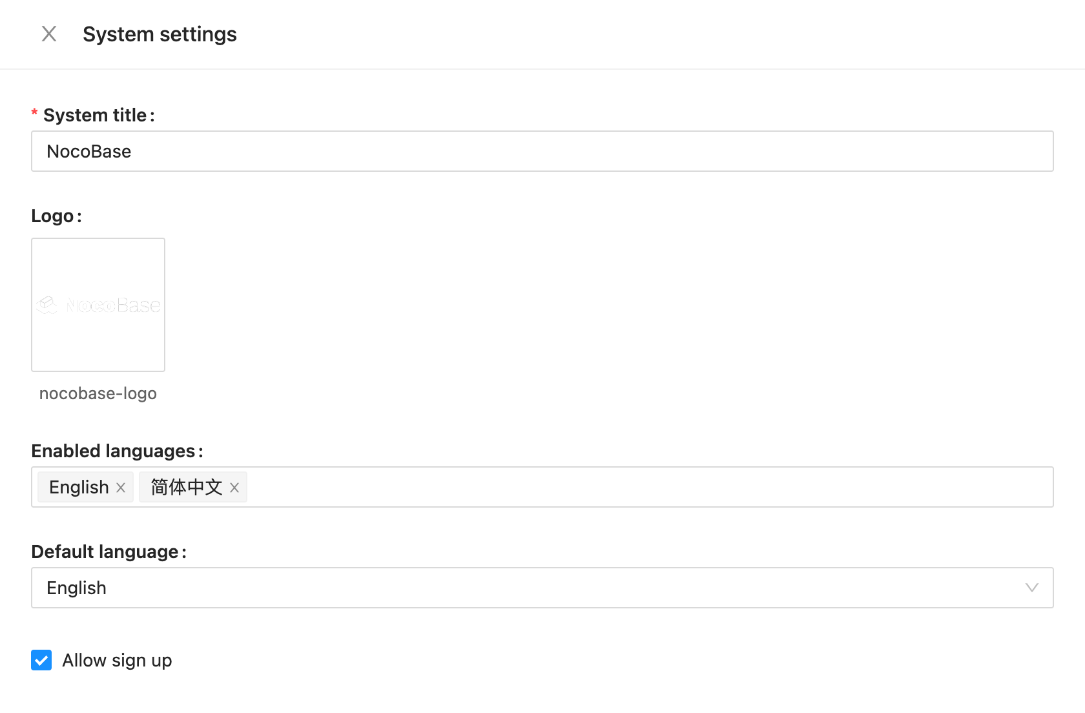Click the Enabled languages field label

[x=113, y=451]
